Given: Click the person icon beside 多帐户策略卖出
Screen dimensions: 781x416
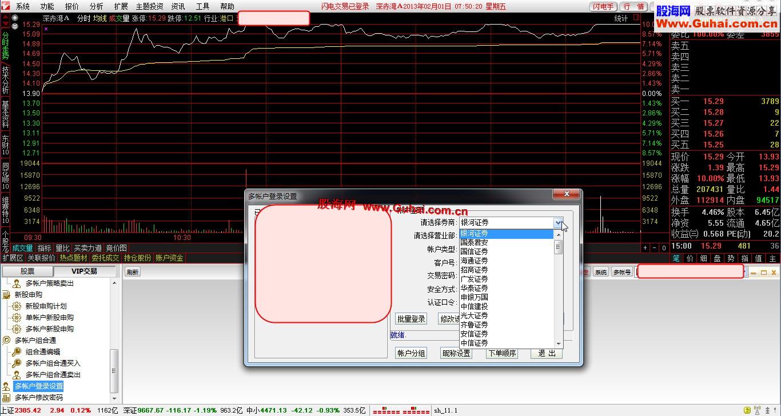Looking at the screenshot, I should click(17, 283).
